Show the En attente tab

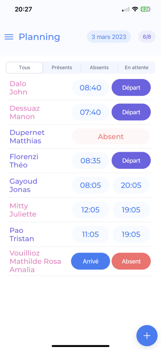(x=137, y=68)
